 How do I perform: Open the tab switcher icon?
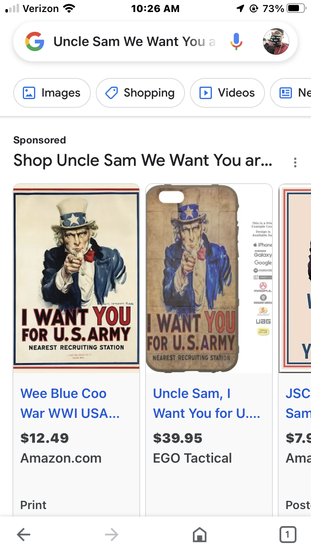[x=288, y=535]
